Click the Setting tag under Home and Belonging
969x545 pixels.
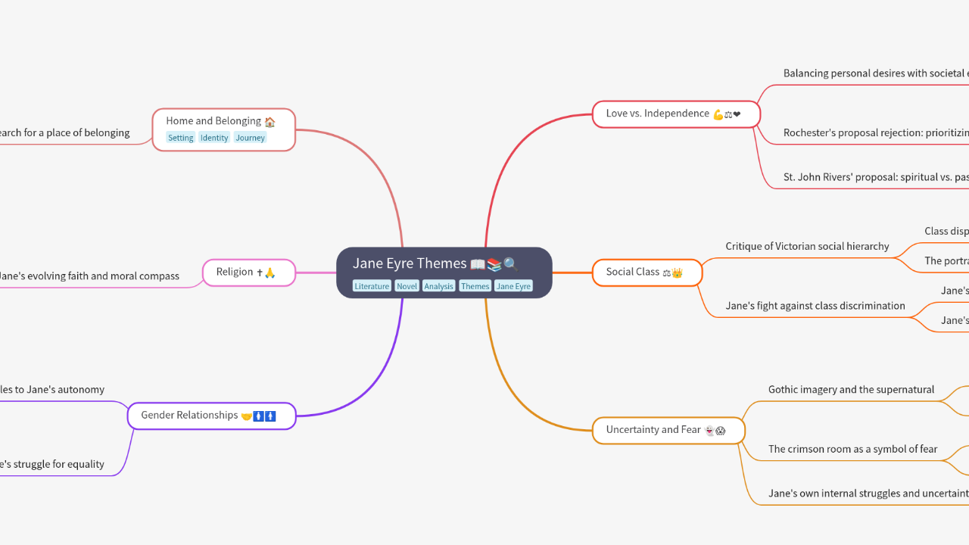pos(180,138)
